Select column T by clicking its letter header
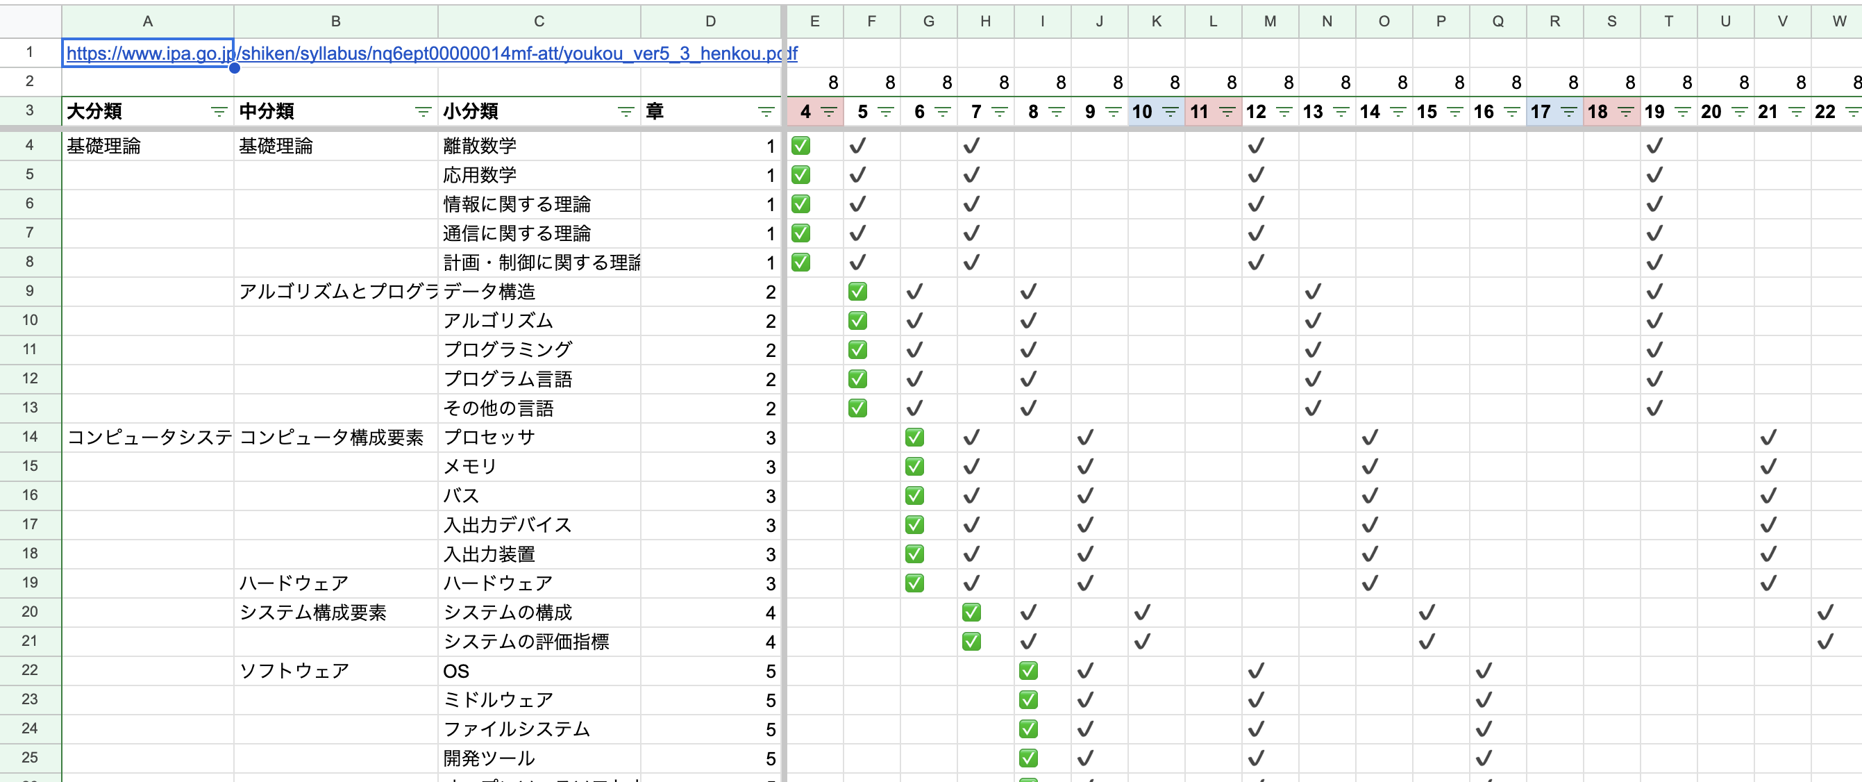The image size is (1862, 782). tap(1668, 21)
